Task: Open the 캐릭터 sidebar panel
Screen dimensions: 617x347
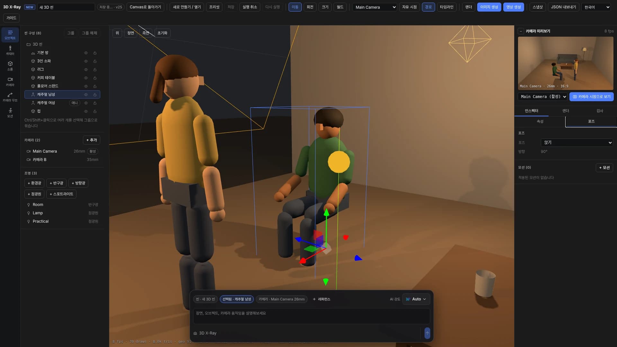Action: [x=10, y=50]
